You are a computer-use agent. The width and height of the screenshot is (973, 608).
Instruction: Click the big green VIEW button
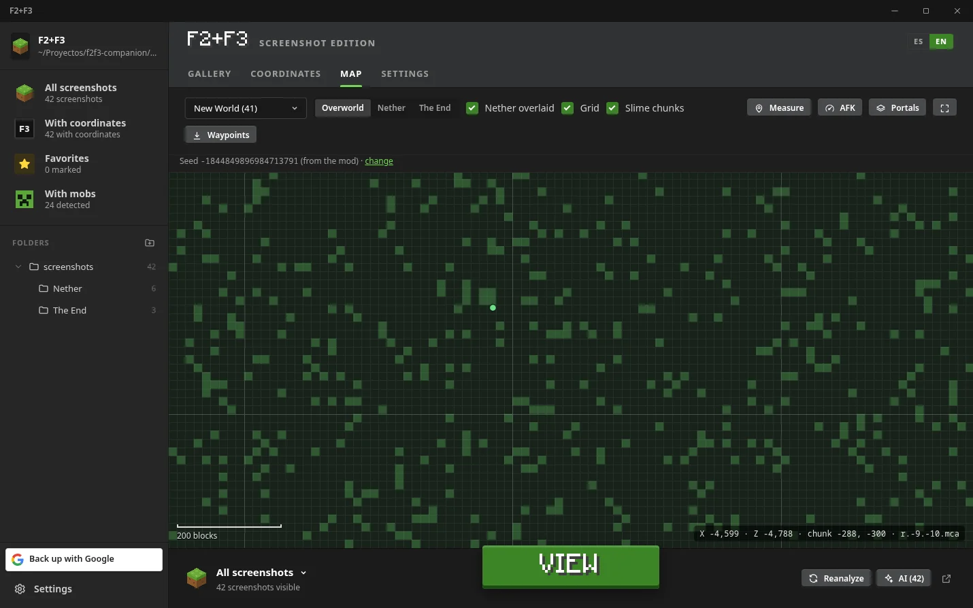(571, 566)
